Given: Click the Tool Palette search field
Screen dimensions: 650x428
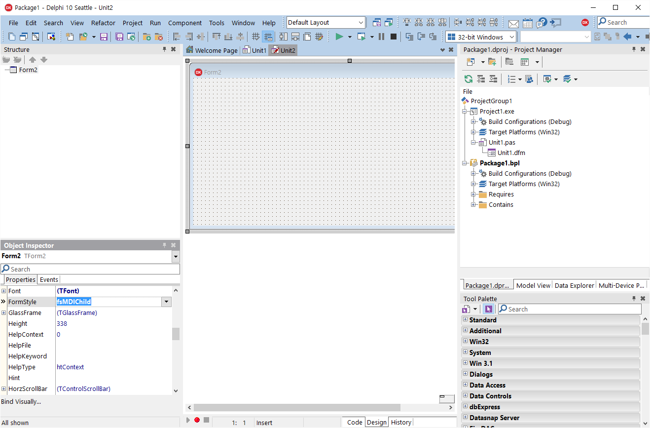Looking at the screenshot, I should click(x=570, y=309).
